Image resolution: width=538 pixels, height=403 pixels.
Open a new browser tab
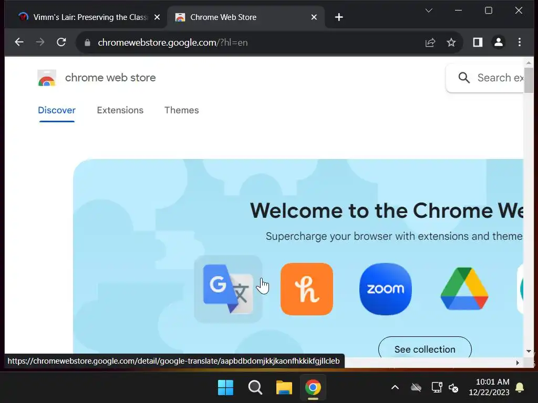[339, 17]
